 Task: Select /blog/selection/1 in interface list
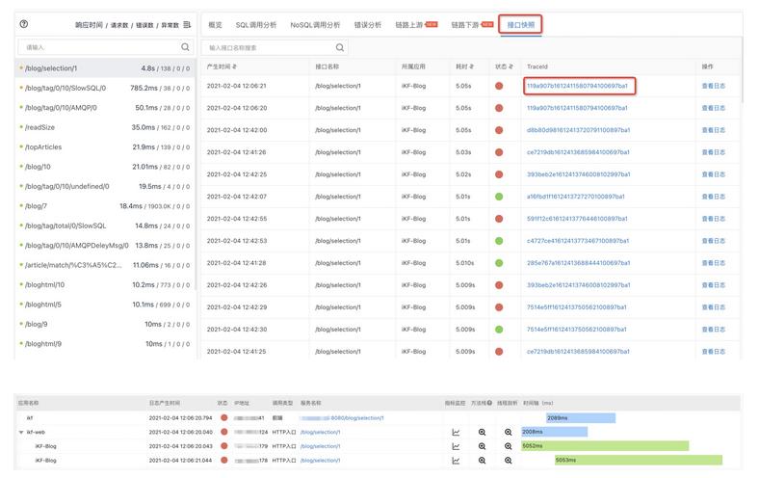(x=105, y=68)
